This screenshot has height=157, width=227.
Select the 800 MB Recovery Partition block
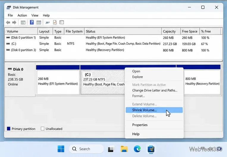(x=202, y=82)
